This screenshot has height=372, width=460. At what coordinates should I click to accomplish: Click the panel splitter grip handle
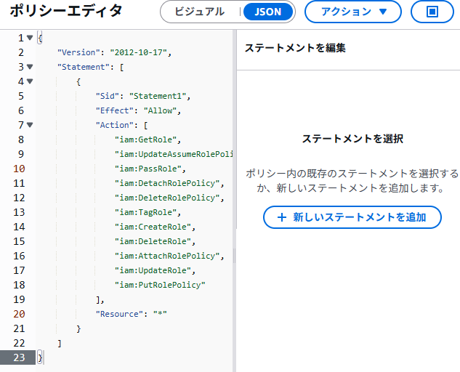tap(235, 256)
